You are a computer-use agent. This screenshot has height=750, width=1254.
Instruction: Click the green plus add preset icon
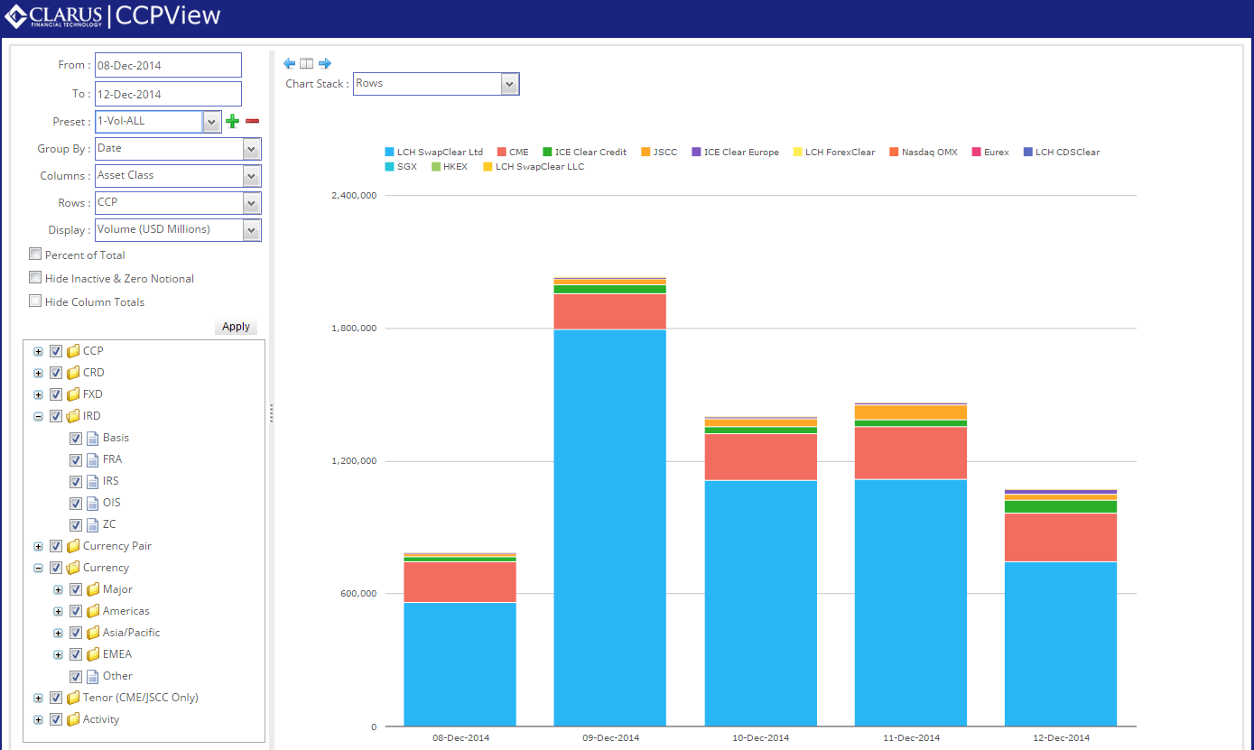232,121
